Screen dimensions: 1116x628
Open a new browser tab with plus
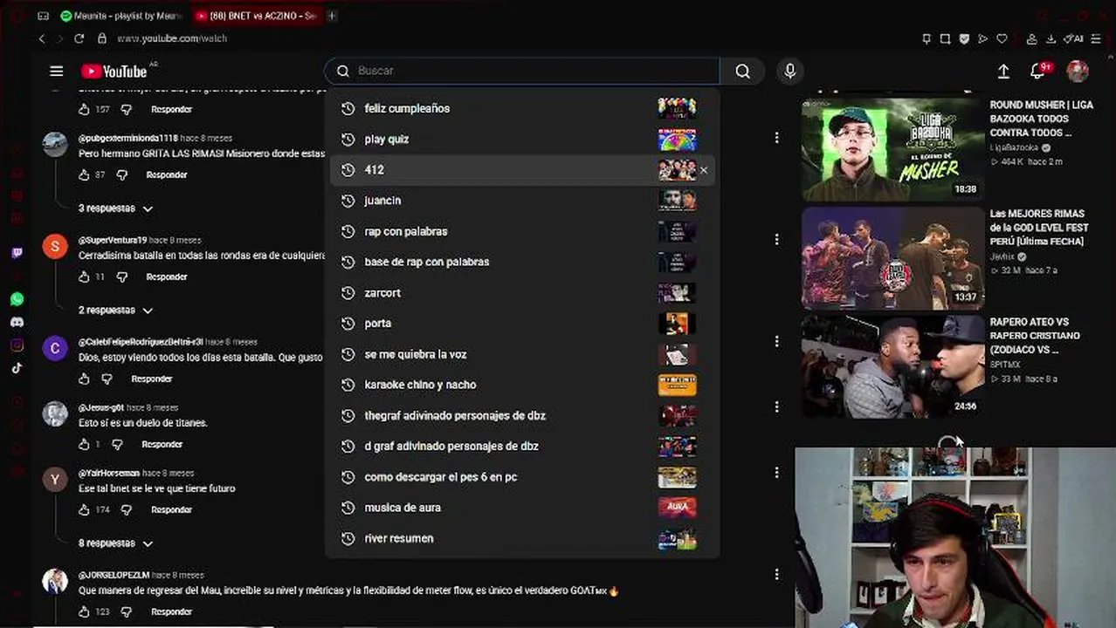coord(331,16)
